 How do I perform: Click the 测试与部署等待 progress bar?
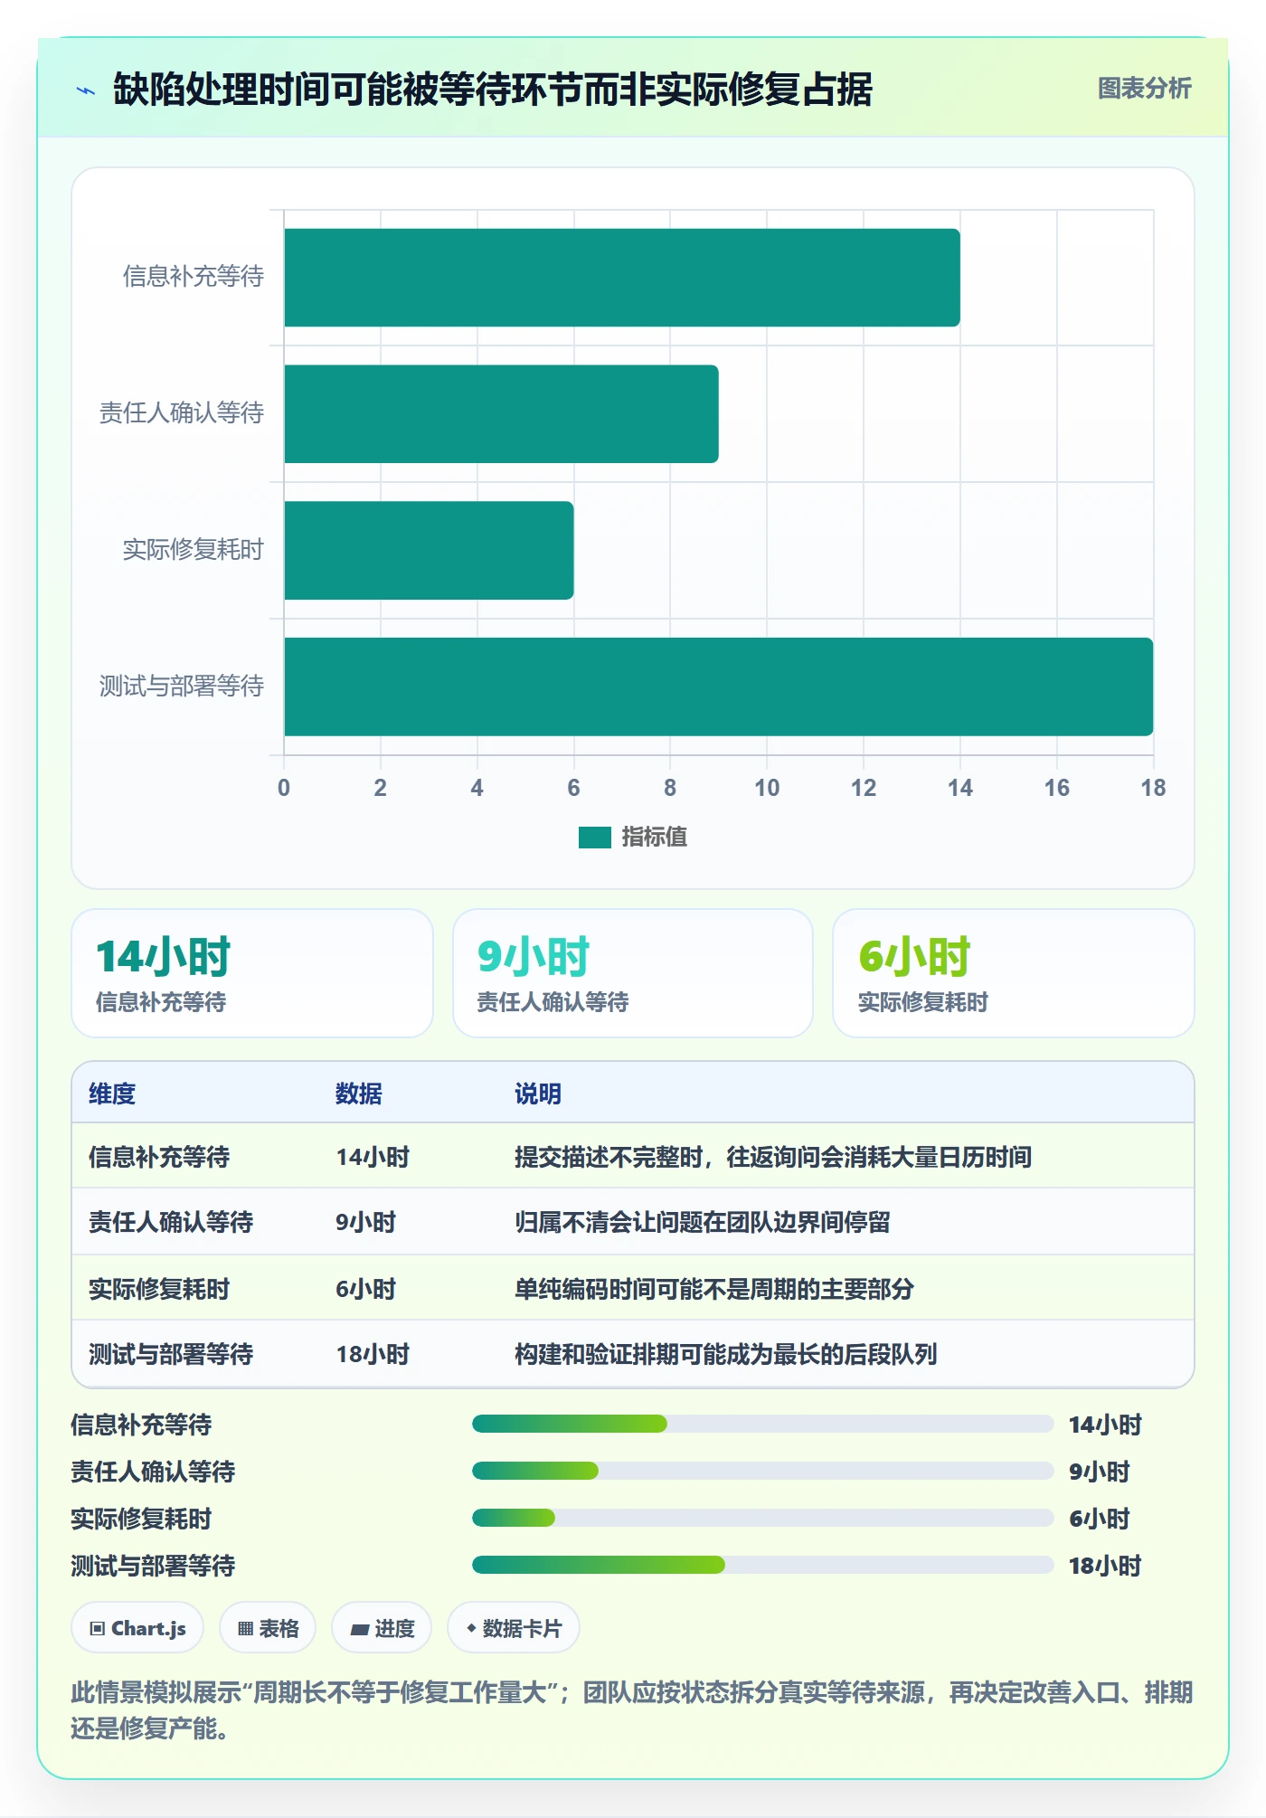click(762, 1565)
